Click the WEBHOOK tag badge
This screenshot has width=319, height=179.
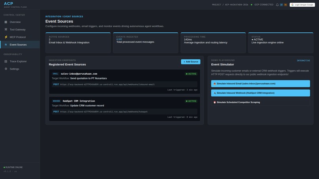pyautogui.click(x=56, y=101)
